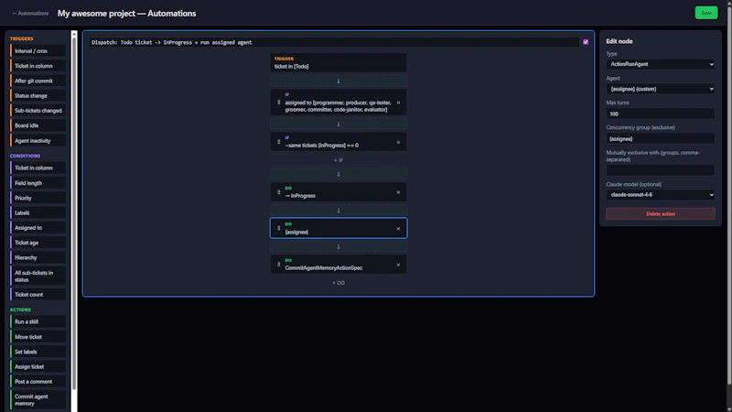Select the 'Post a comment' action
This screenshot has height=412, width=732.
coord(38,382)
